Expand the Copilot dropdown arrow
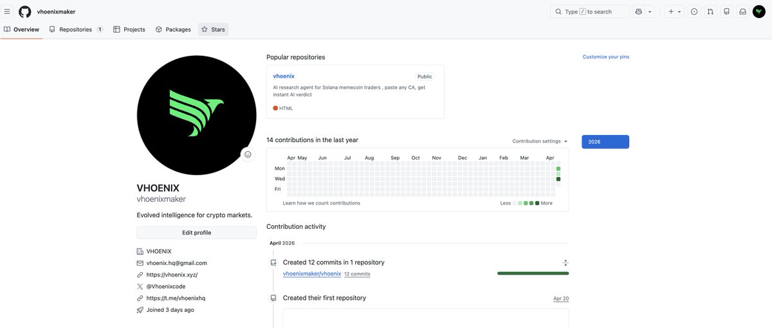The image size is (772, 328). point(650,12)
